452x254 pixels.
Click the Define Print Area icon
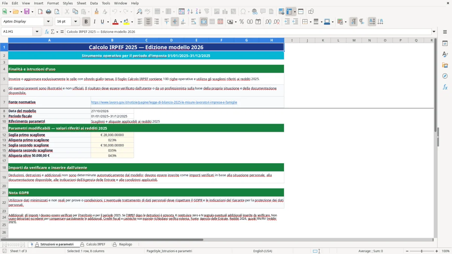(x=281, y=12)
